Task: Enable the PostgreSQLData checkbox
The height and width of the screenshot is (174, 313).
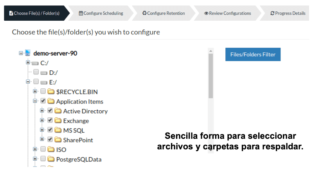Action: point(43,159)
